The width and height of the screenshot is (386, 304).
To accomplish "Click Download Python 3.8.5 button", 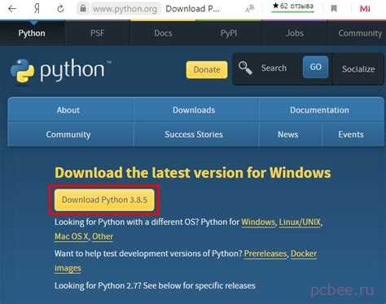I will point(104,200).
